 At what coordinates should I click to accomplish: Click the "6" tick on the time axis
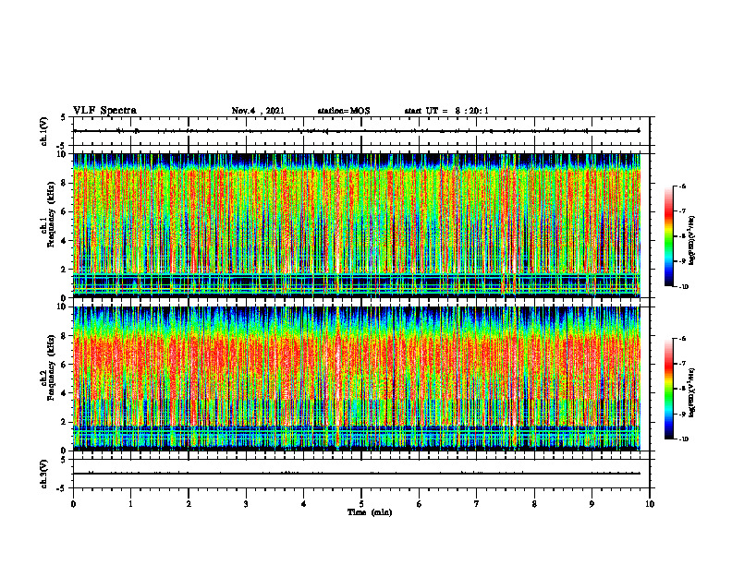[x=420, y=504]
